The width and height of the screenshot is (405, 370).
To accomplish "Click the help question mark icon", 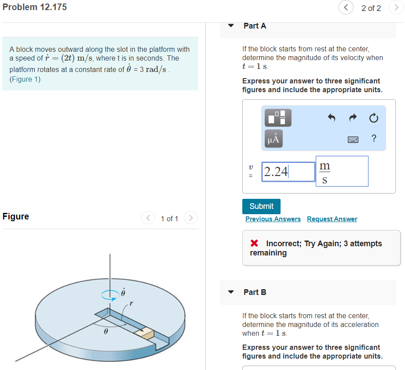I will (x=373, y=138).
